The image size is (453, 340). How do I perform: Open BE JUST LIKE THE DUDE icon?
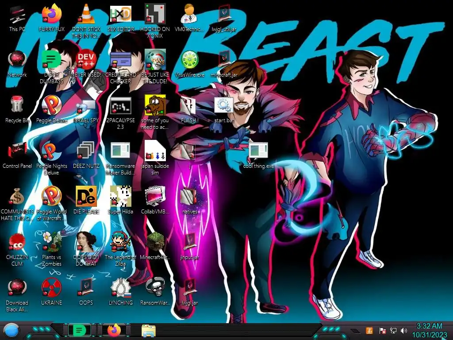point(155,60)
